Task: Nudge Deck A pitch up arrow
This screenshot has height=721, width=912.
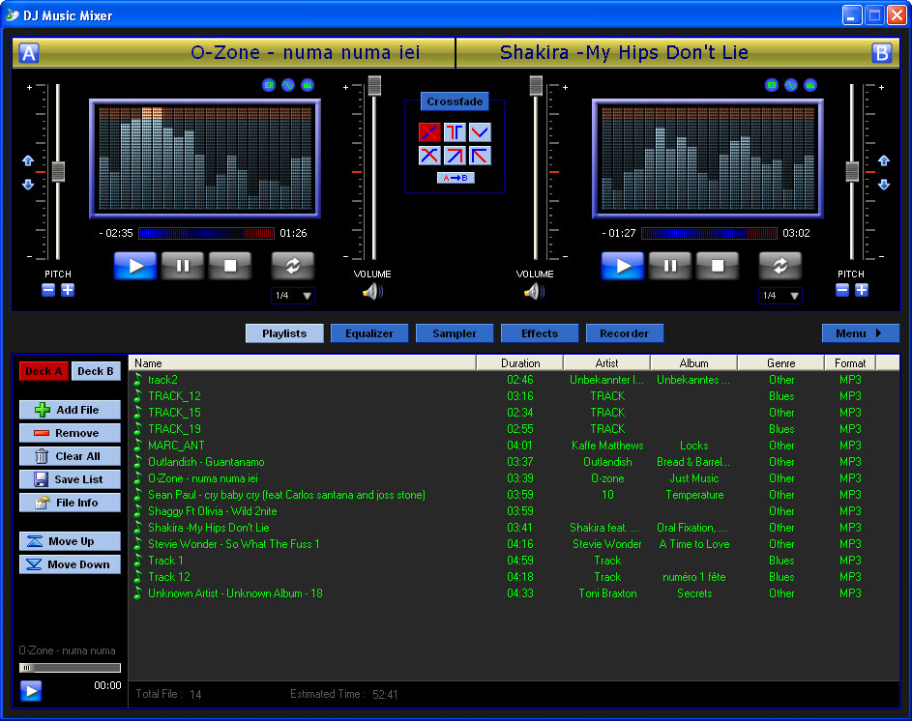Action: click(x=28, y=161)
